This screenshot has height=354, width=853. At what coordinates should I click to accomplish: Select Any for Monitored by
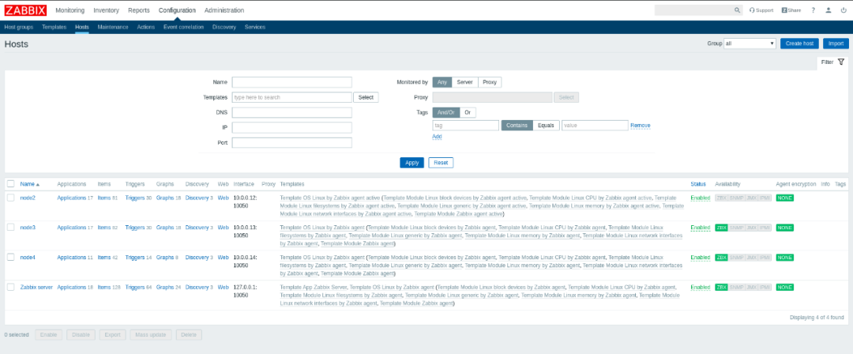pos(442,82)
